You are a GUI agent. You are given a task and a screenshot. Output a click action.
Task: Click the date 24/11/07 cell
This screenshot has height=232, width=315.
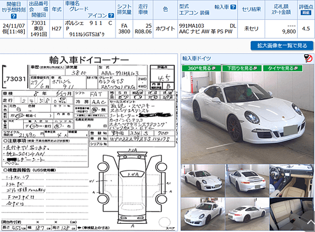(x=14, y=26)
